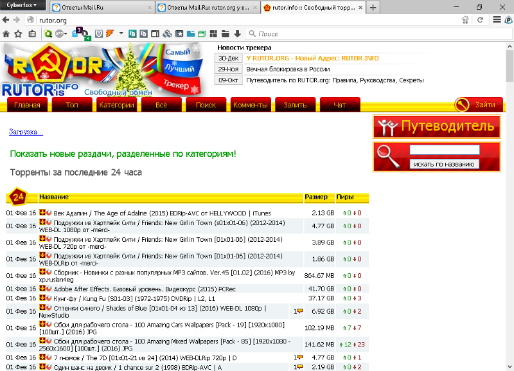The width and height of the screenshot is (514, 371).
Task: Click the vertical page scrollbar thumb
Action: pos(510,66)
